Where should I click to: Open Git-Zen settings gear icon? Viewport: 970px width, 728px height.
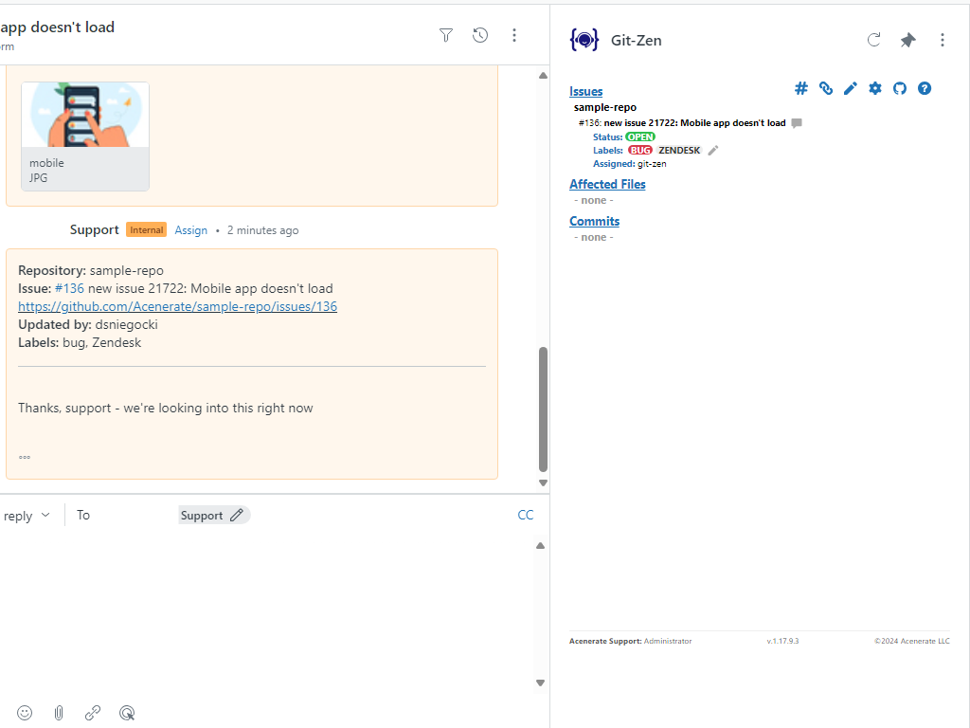pos(875,88)
